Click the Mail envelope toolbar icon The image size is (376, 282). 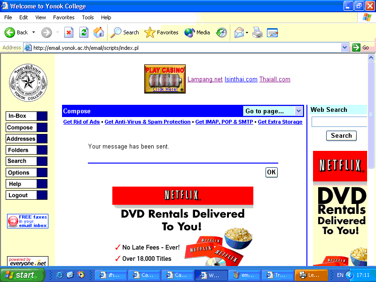(x=239, y=32)
